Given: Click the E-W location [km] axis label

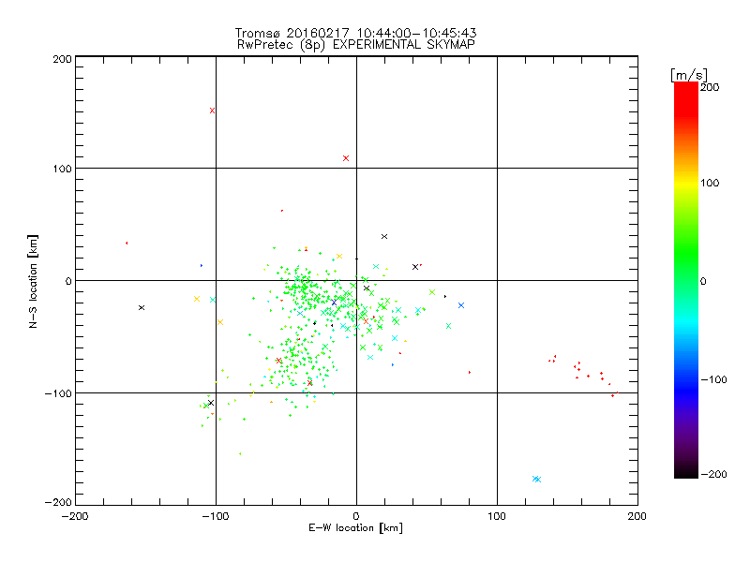Looking at the screenshot, I should 355,528.
